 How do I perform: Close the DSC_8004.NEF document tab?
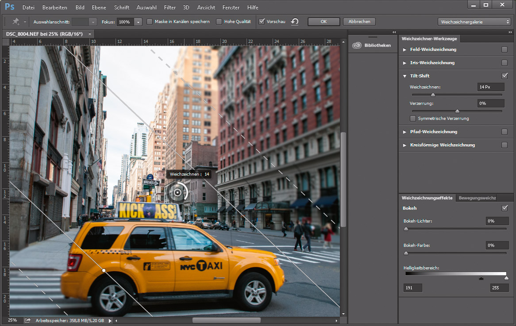[90, 34]
